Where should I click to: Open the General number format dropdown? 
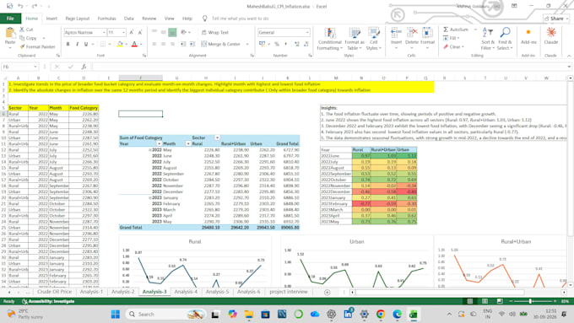(306, 33)
